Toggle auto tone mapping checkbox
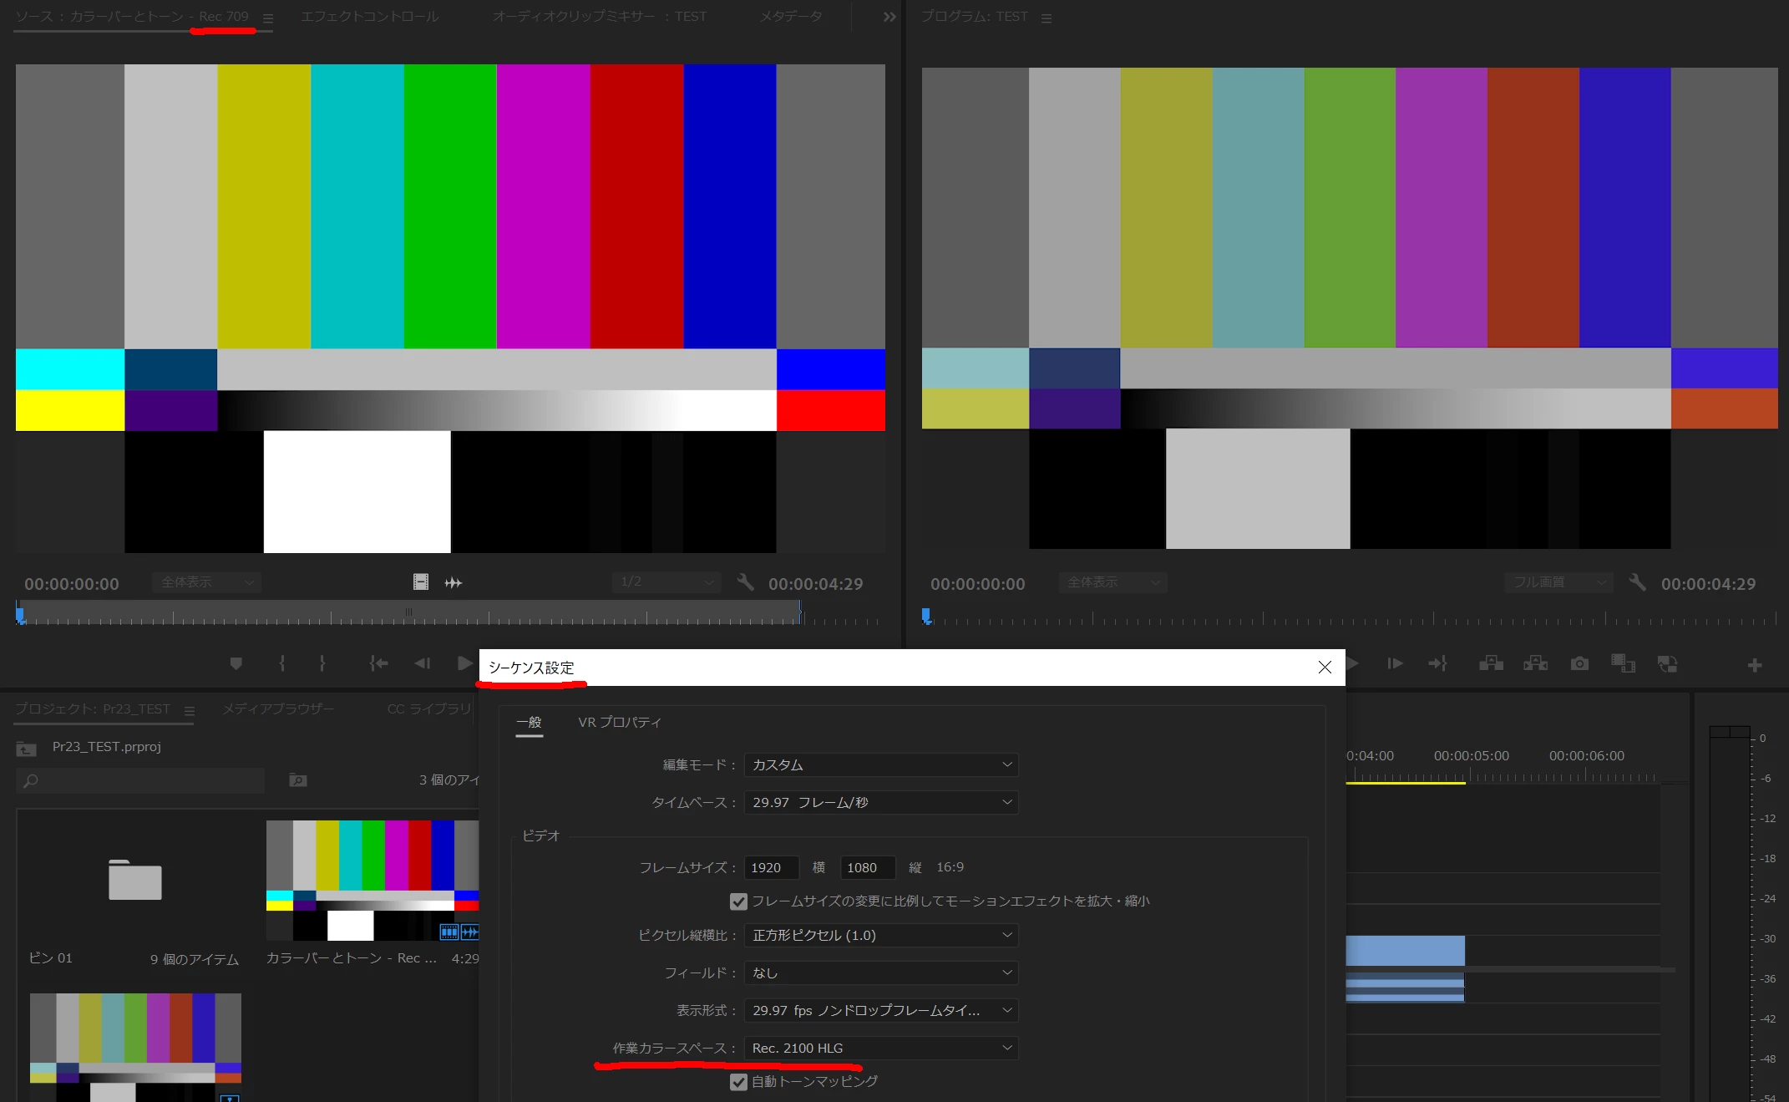The height and width of the screenshot is (1102, 1789). click(x=738, y=1082)
